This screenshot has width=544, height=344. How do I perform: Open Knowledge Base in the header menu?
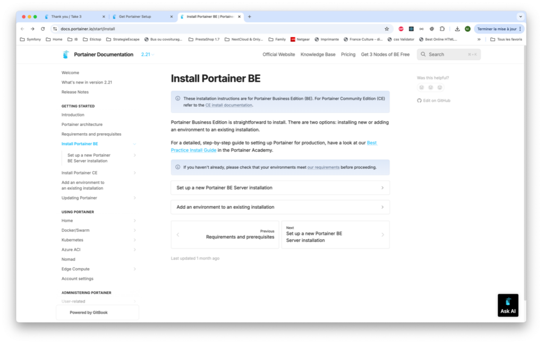[x=318, y=55]
